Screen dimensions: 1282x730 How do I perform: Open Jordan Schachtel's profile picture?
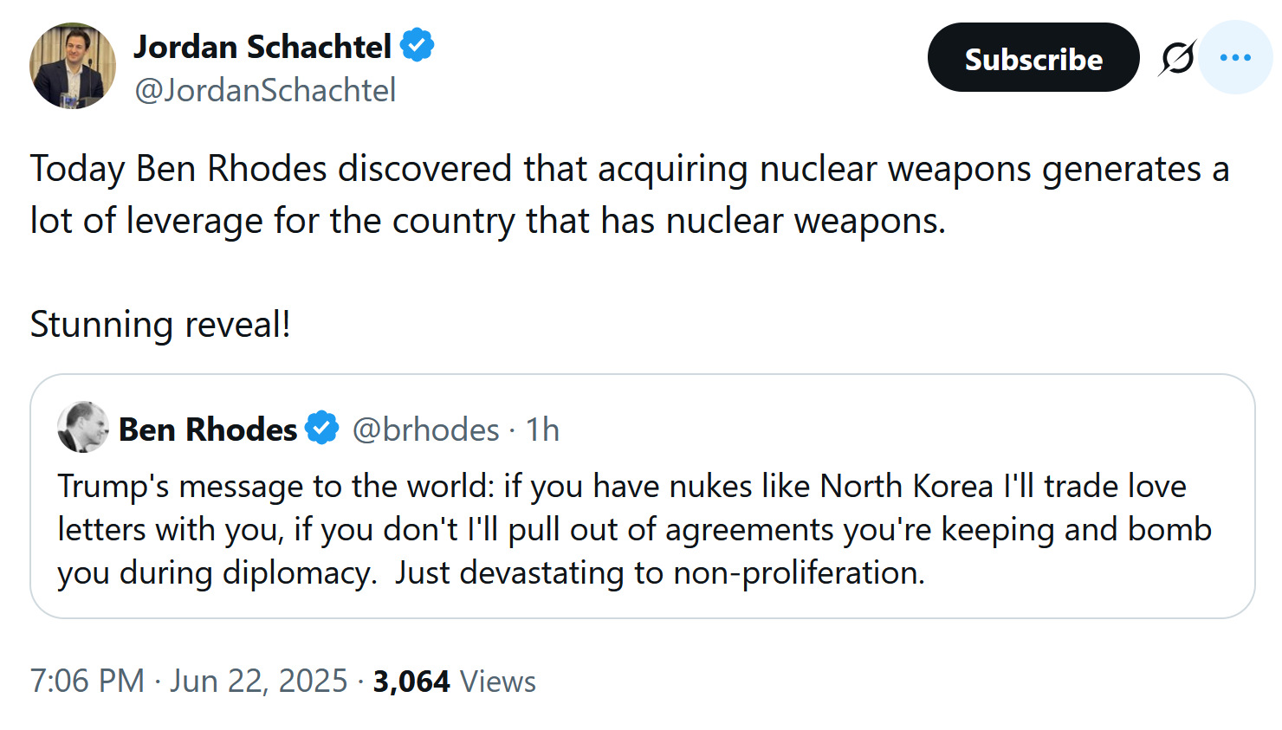coord(72,66)
